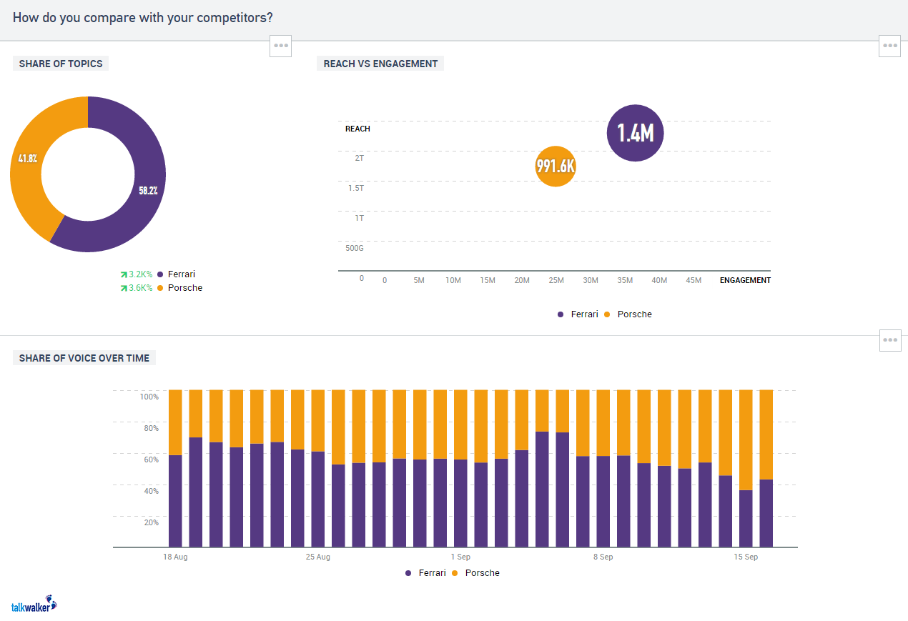Click the 1 Sep date label
Image resolution: width=908 pixels, height=621 pixels.
pos(460,557)
